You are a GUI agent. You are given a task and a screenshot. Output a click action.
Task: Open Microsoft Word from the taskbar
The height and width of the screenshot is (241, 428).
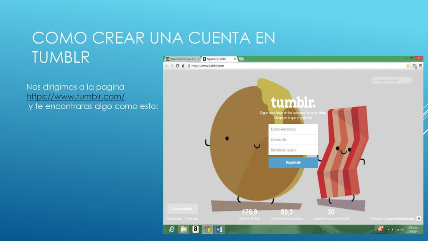(219, 229)
